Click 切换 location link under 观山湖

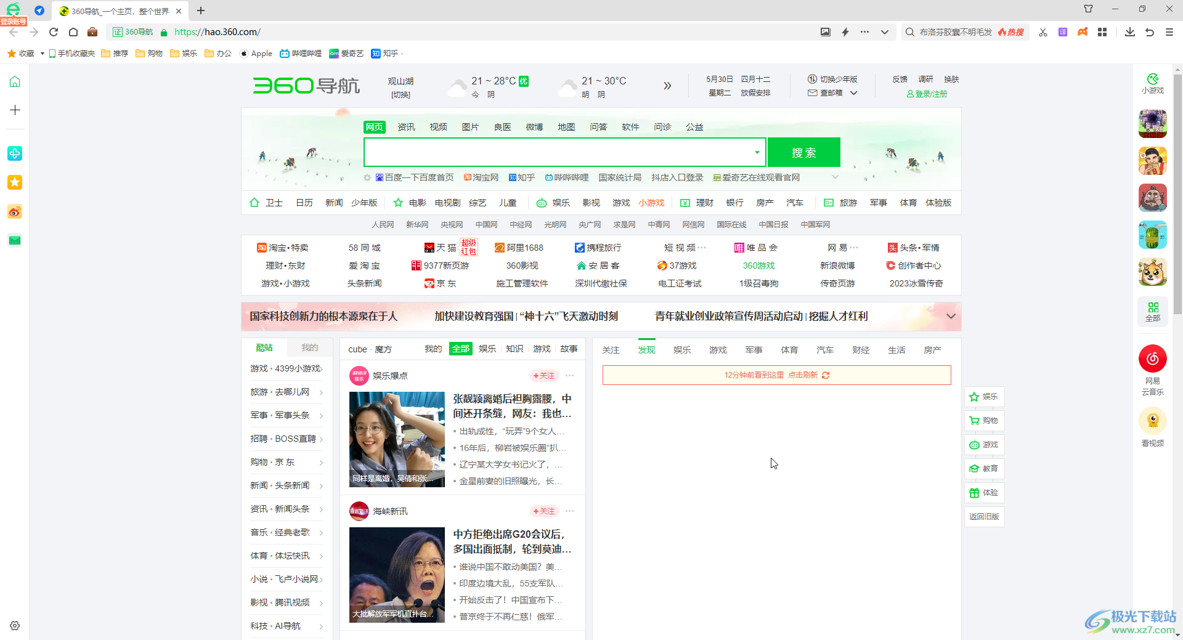click(400, 94)
